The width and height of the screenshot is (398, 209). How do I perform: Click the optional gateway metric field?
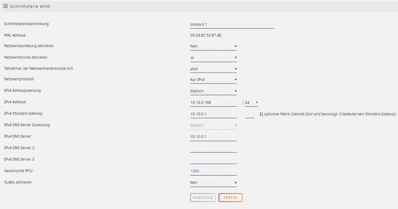point(250,115)
